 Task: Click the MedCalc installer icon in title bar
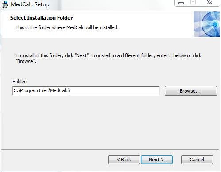point(5,4)
